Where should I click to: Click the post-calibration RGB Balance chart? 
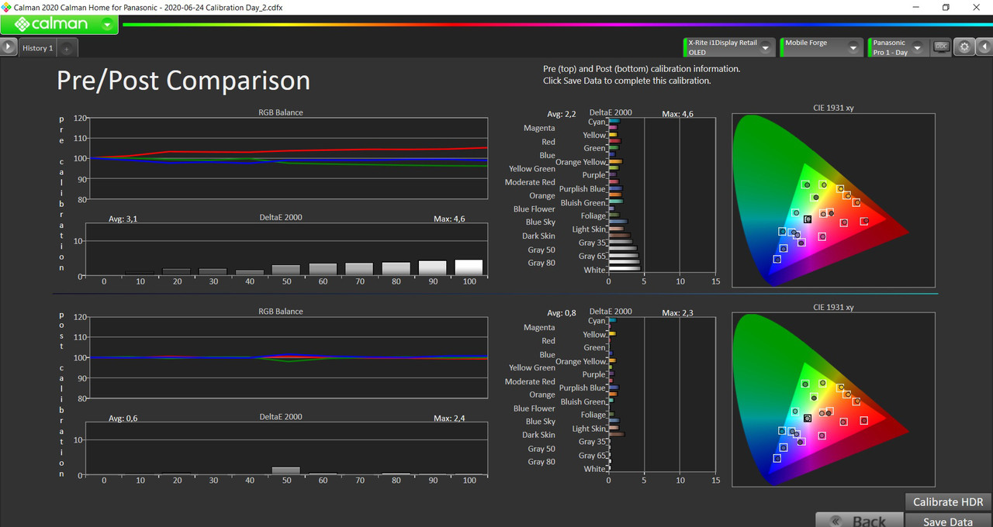tap(289, 358)
